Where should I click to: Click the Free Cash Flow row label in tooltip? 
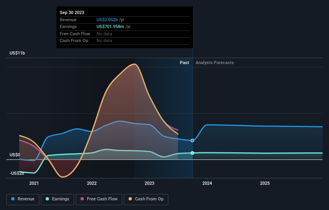[x=75, y=34]
